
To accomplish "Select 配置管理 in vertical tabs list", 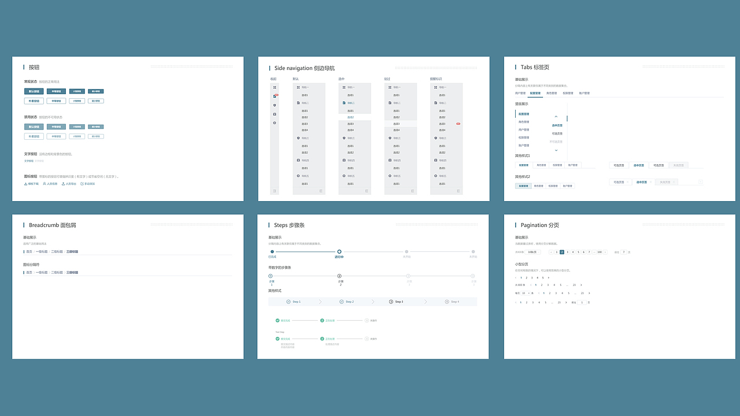I will coord(524,114).
